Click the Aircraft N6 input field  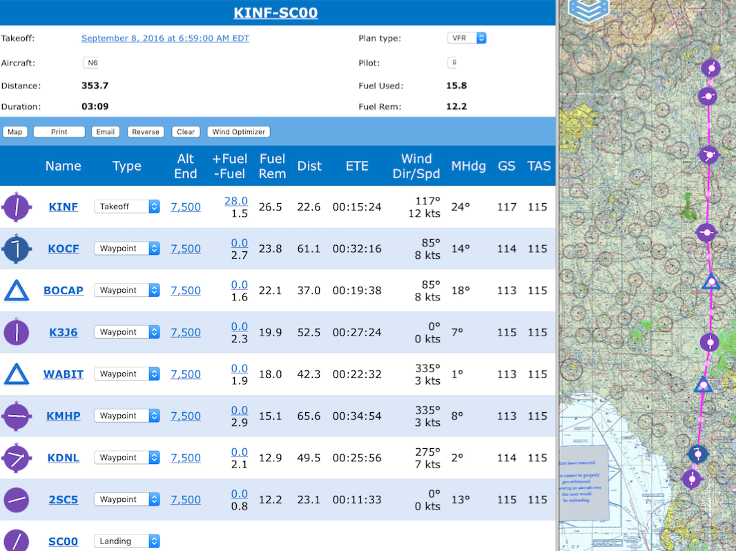tap(91, 63)
